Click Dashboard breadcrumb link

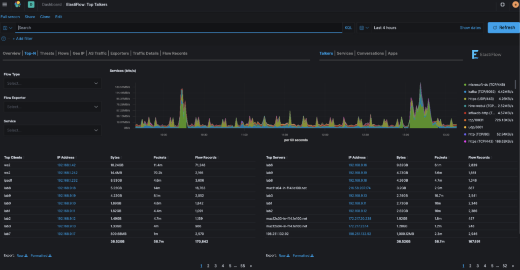point(51,5)
